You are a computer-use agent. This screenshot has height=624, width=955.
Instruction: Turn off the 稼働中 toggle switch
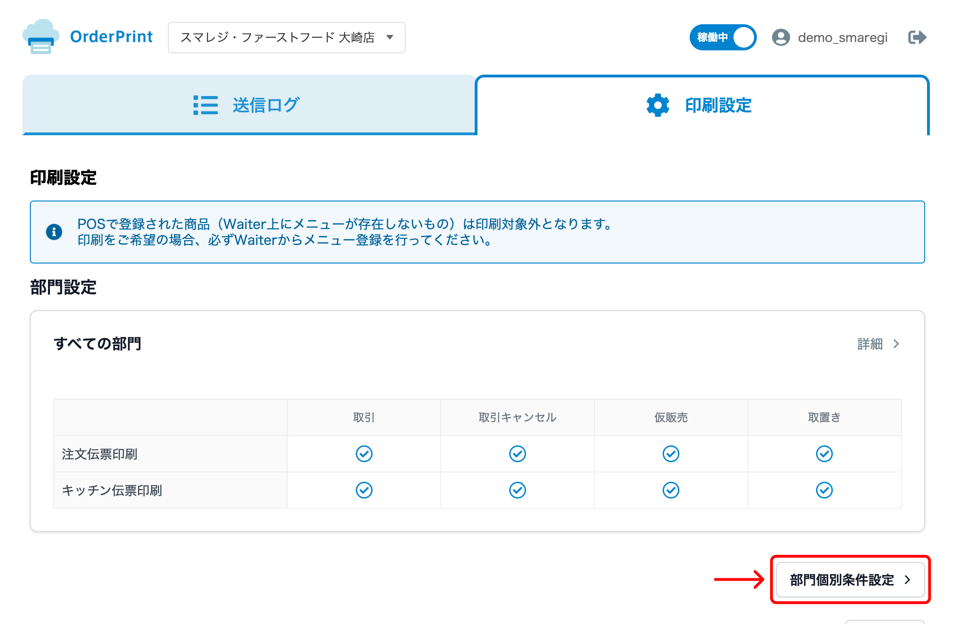pos(722,37)
